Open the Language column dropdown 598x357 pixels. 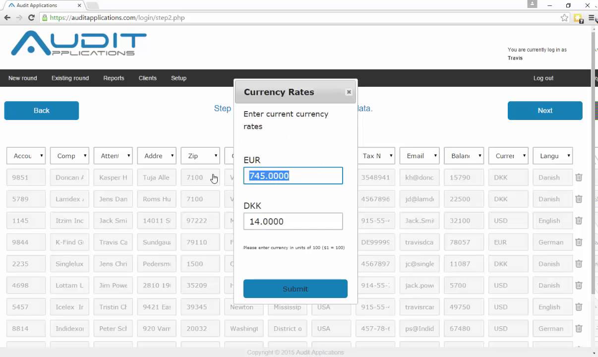tap(553, 156)
